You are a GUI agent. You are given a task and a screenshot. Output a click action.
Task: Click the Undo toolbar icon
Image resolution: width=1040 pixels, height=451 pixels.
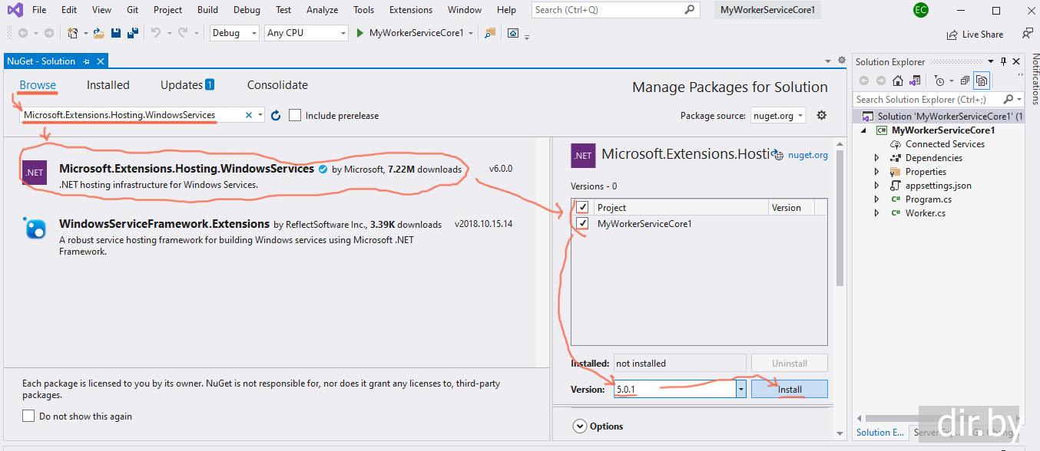tap(156, 33)
